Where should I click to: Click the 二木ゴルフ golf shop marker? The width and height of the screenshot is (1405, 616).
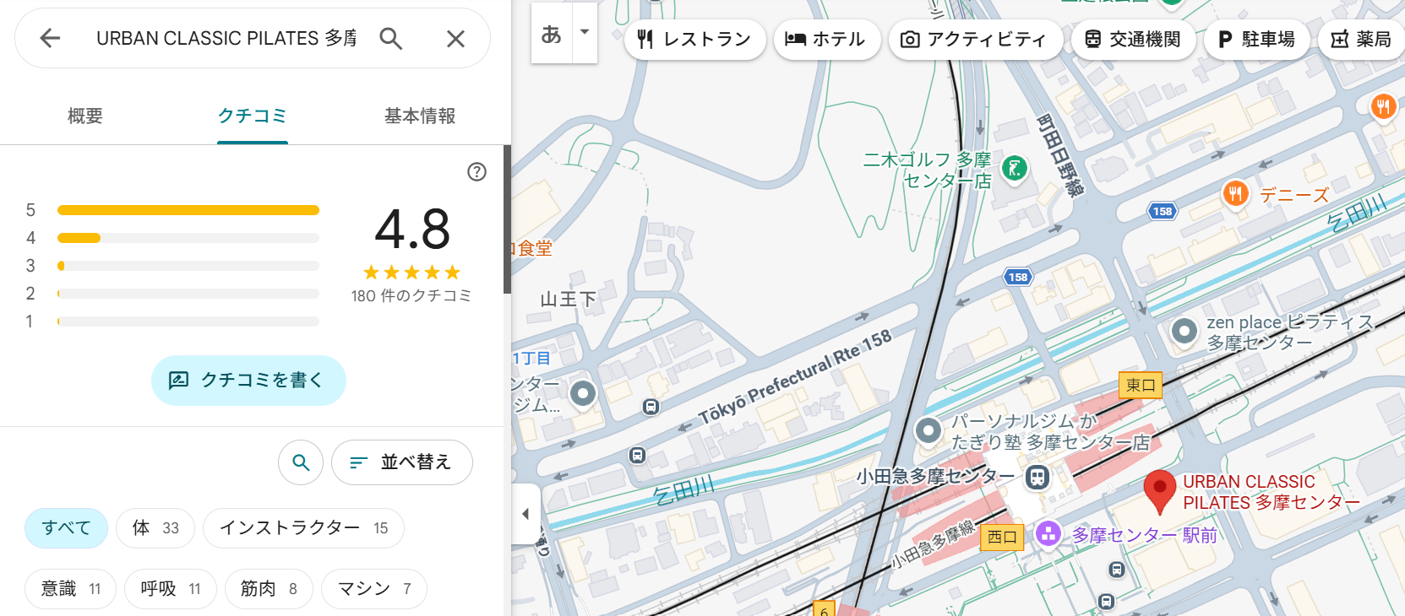(x=1014, y=168)
